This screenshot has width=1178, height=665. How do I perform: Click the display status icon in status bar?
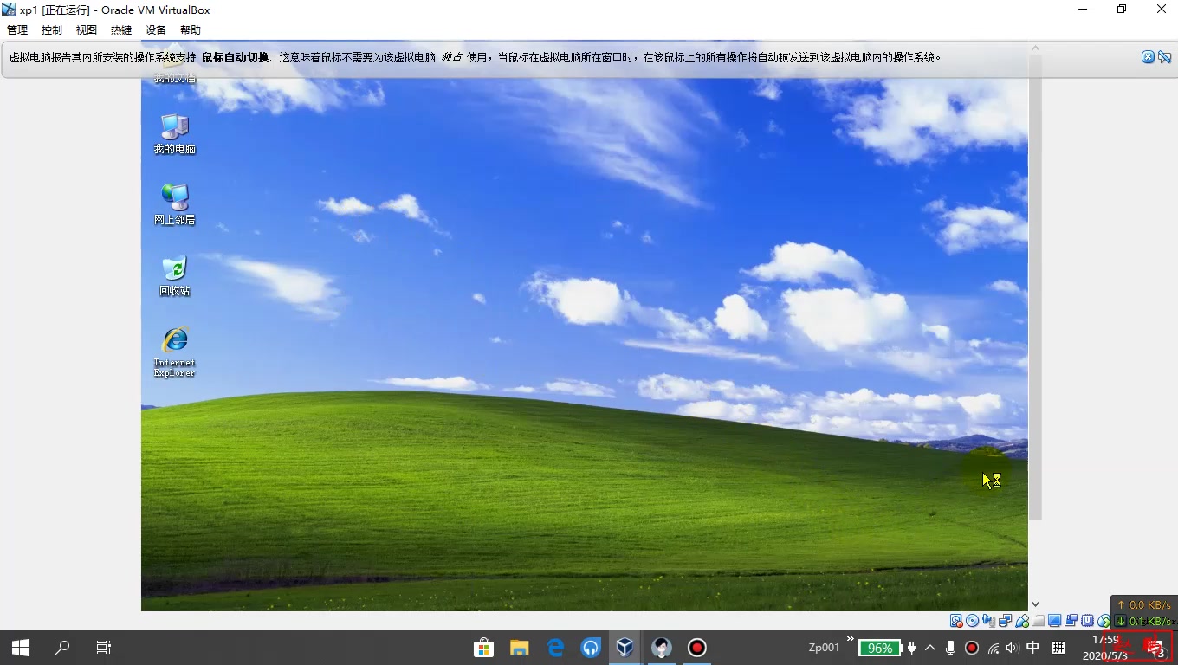click(x=1054, y=621)
